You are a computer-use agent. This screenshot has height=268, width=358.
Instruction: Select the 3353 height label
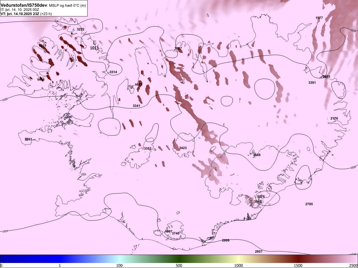pos(148,149)
